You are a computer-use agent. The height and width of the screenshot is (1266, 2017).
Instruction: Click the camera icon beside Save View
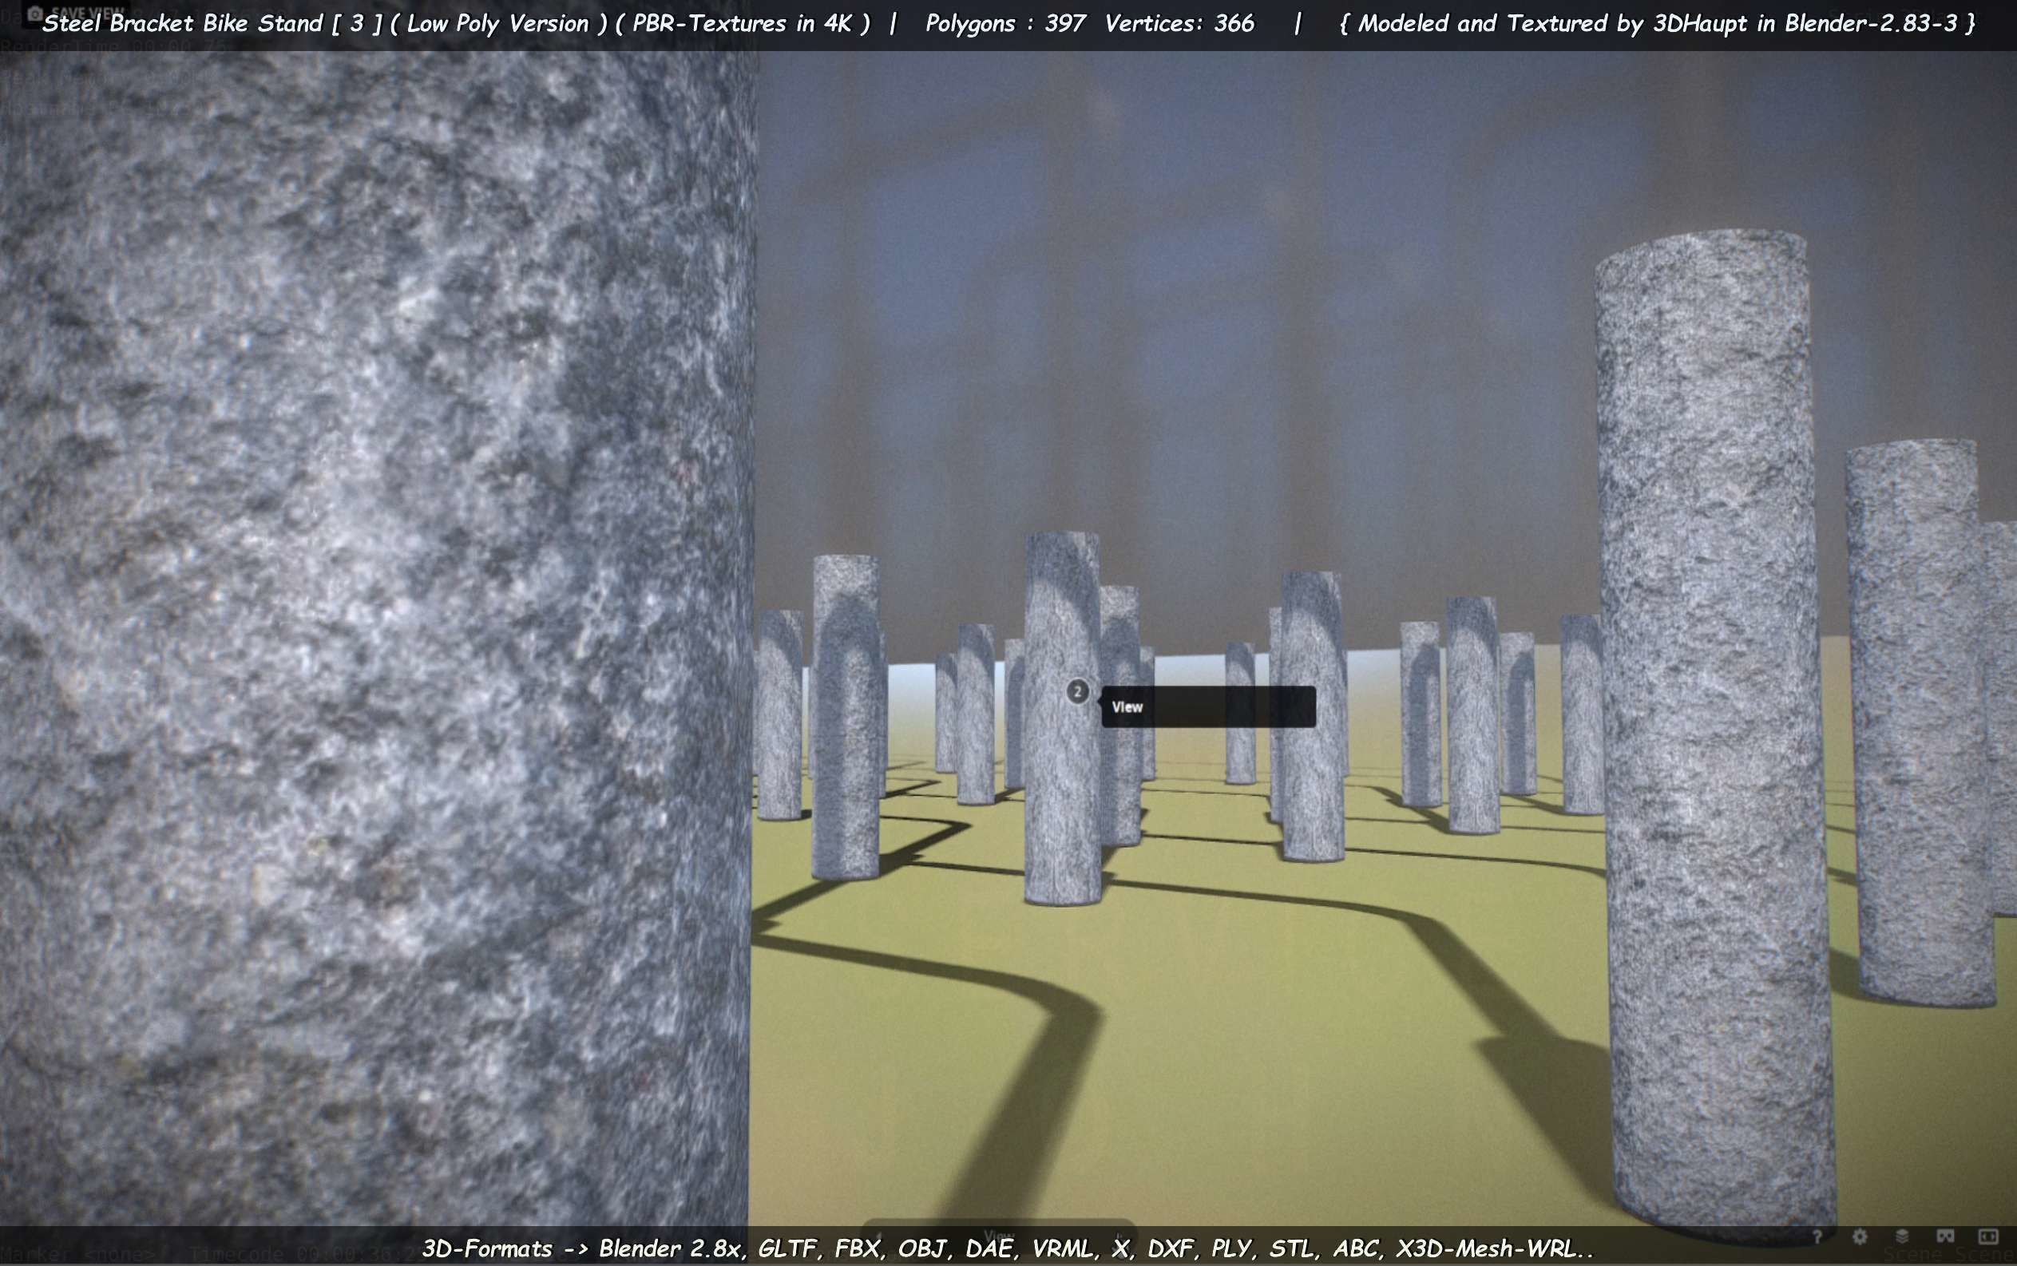pyautogui.click(x=34, y=14)
